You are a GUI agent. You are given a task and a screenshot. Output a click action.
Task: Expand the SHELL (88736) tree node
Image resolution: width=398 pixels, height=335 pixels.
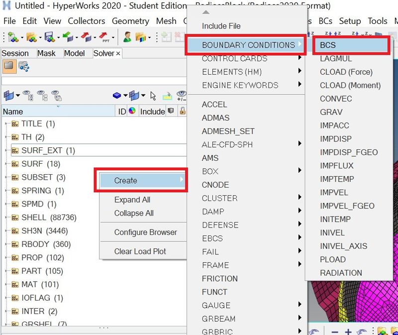click(x=6, y=218)
